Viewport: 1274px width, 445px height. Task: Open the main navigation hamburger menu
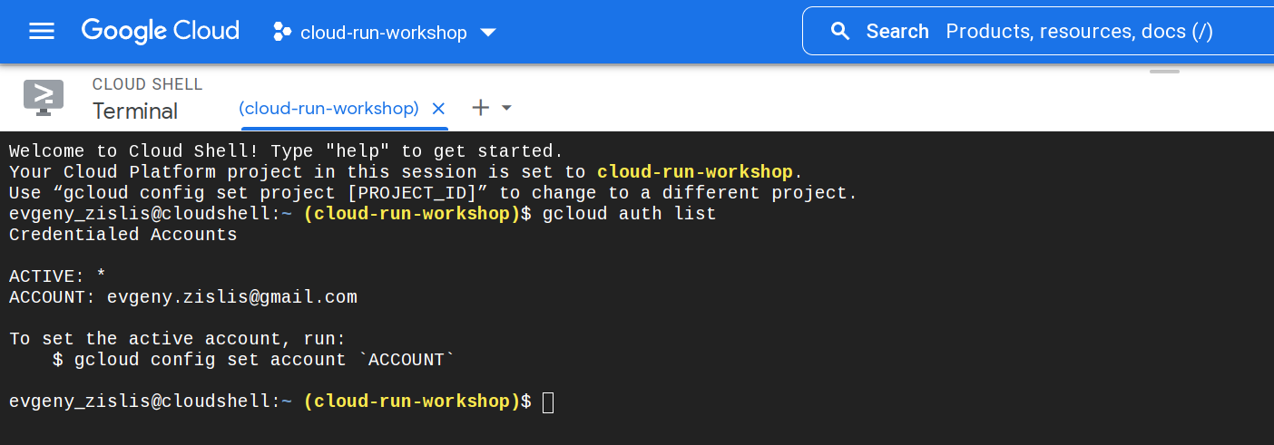(42, 32)
